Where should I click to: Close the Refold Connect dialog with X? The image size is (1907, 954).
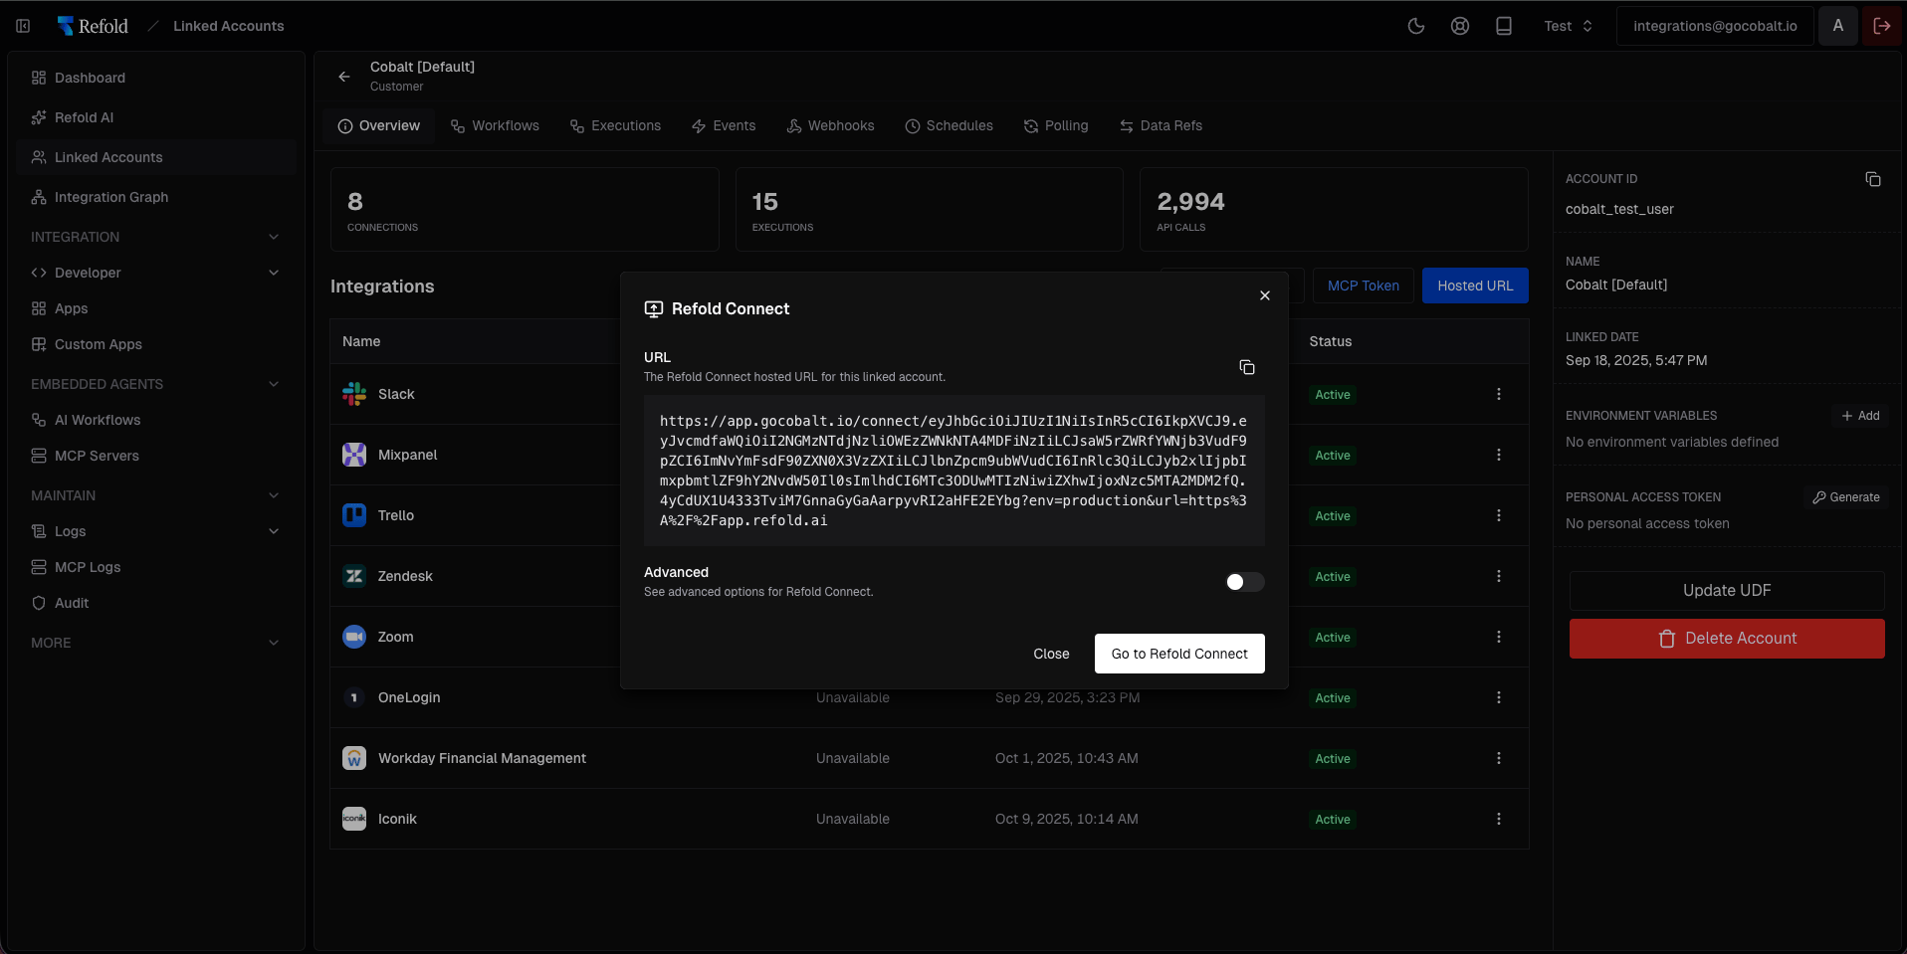tap(1265, 295)
